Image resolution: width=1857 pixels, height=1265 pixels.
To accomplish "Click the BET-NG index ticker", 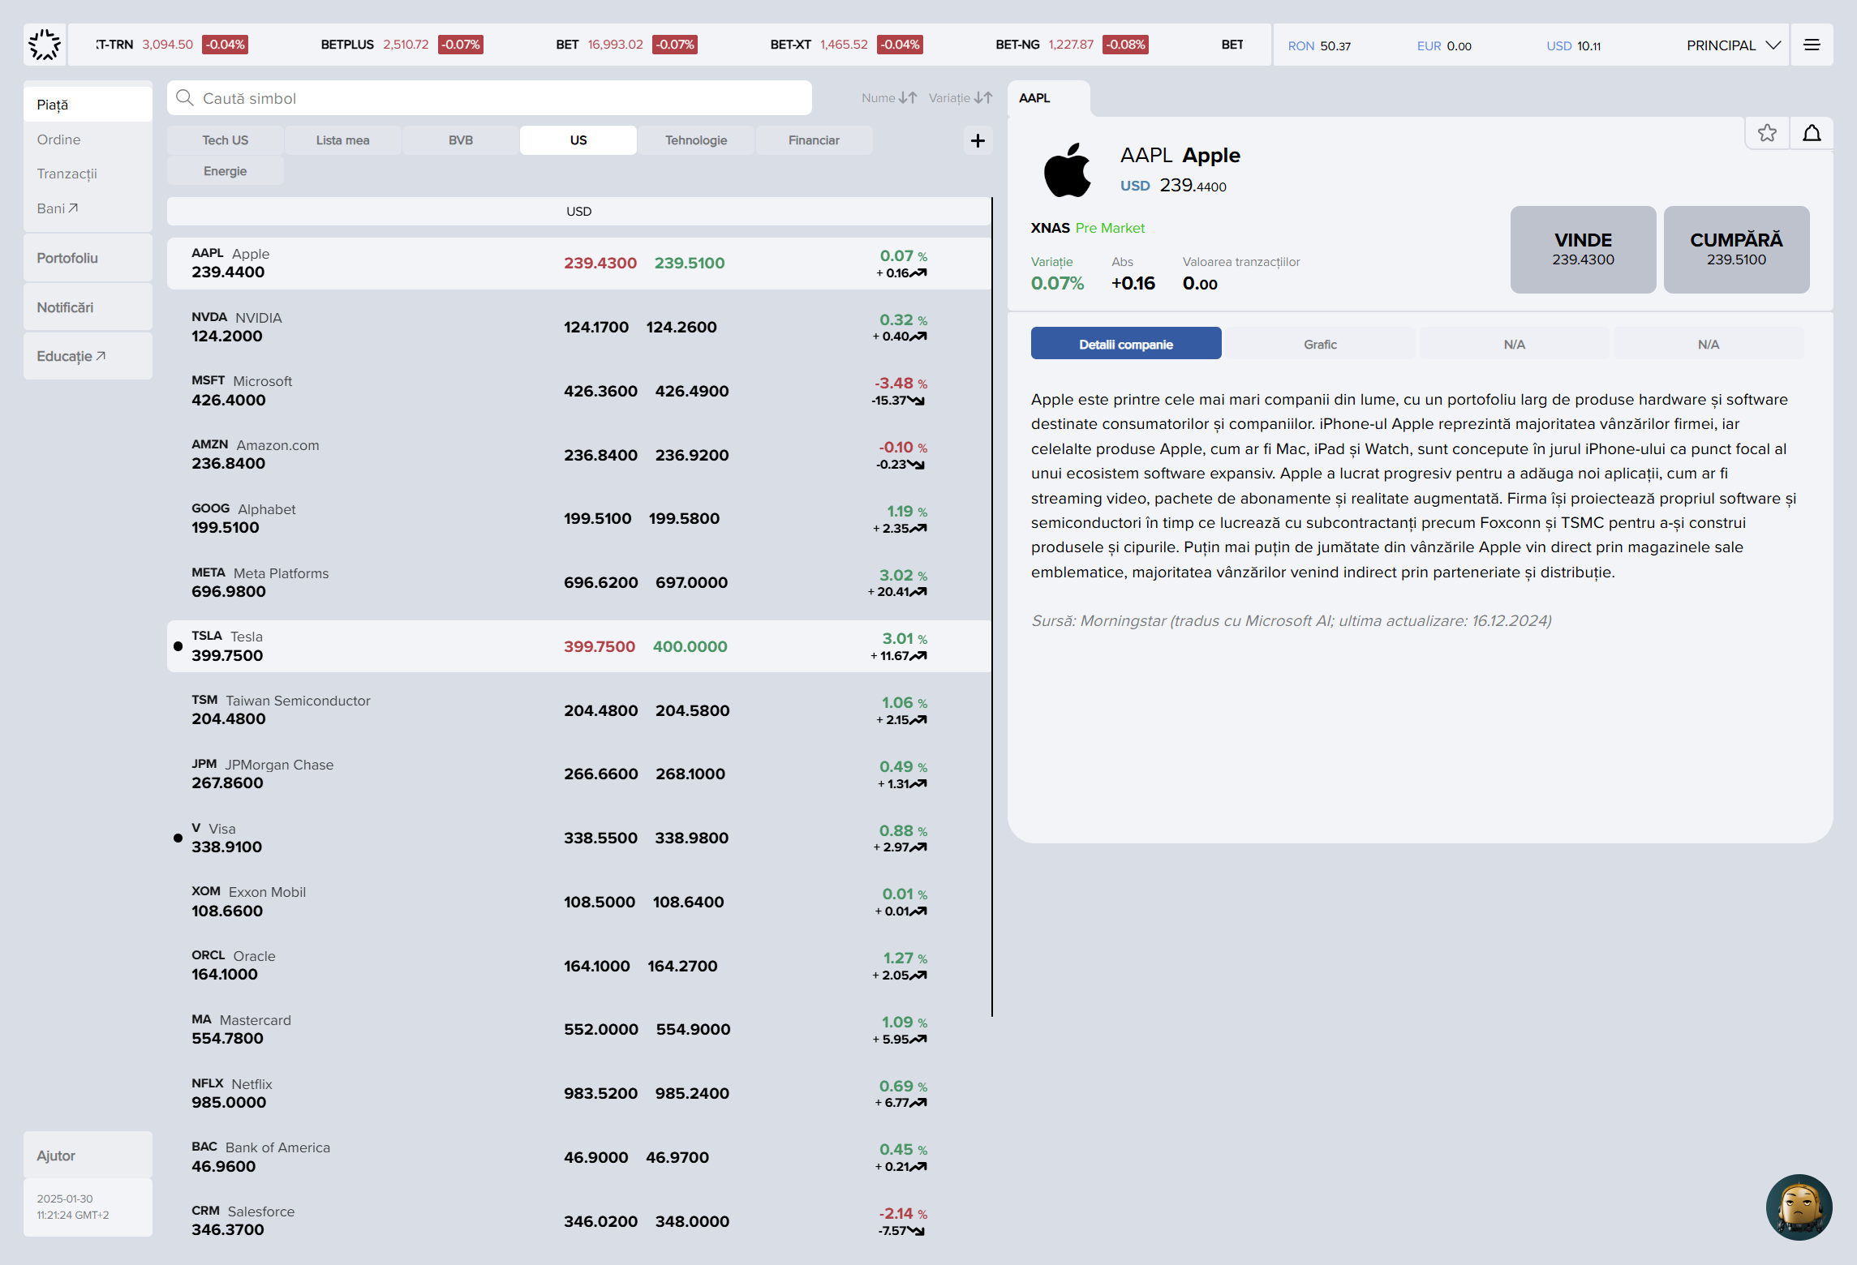I will click(1071, 45).
